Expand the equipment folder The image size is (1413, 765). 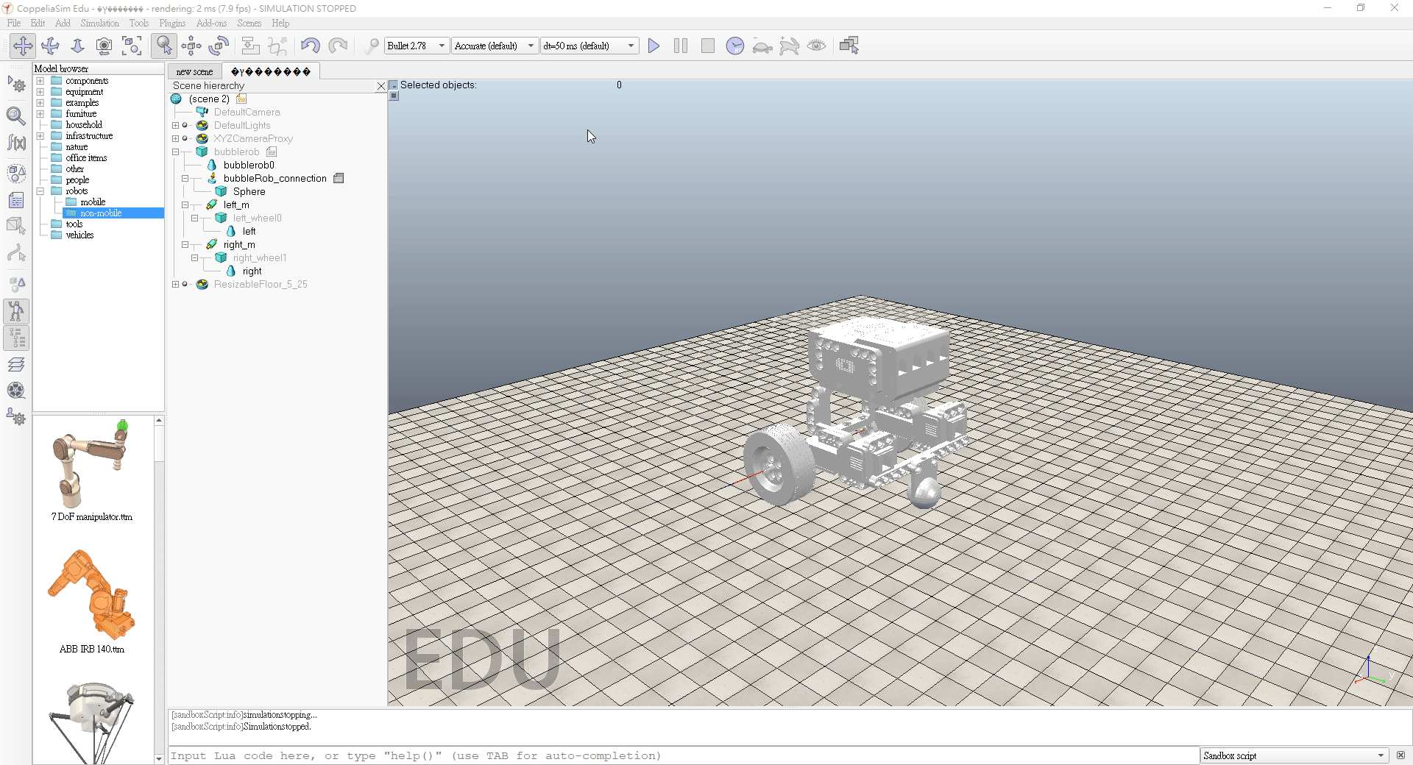(x=40, y=92)
